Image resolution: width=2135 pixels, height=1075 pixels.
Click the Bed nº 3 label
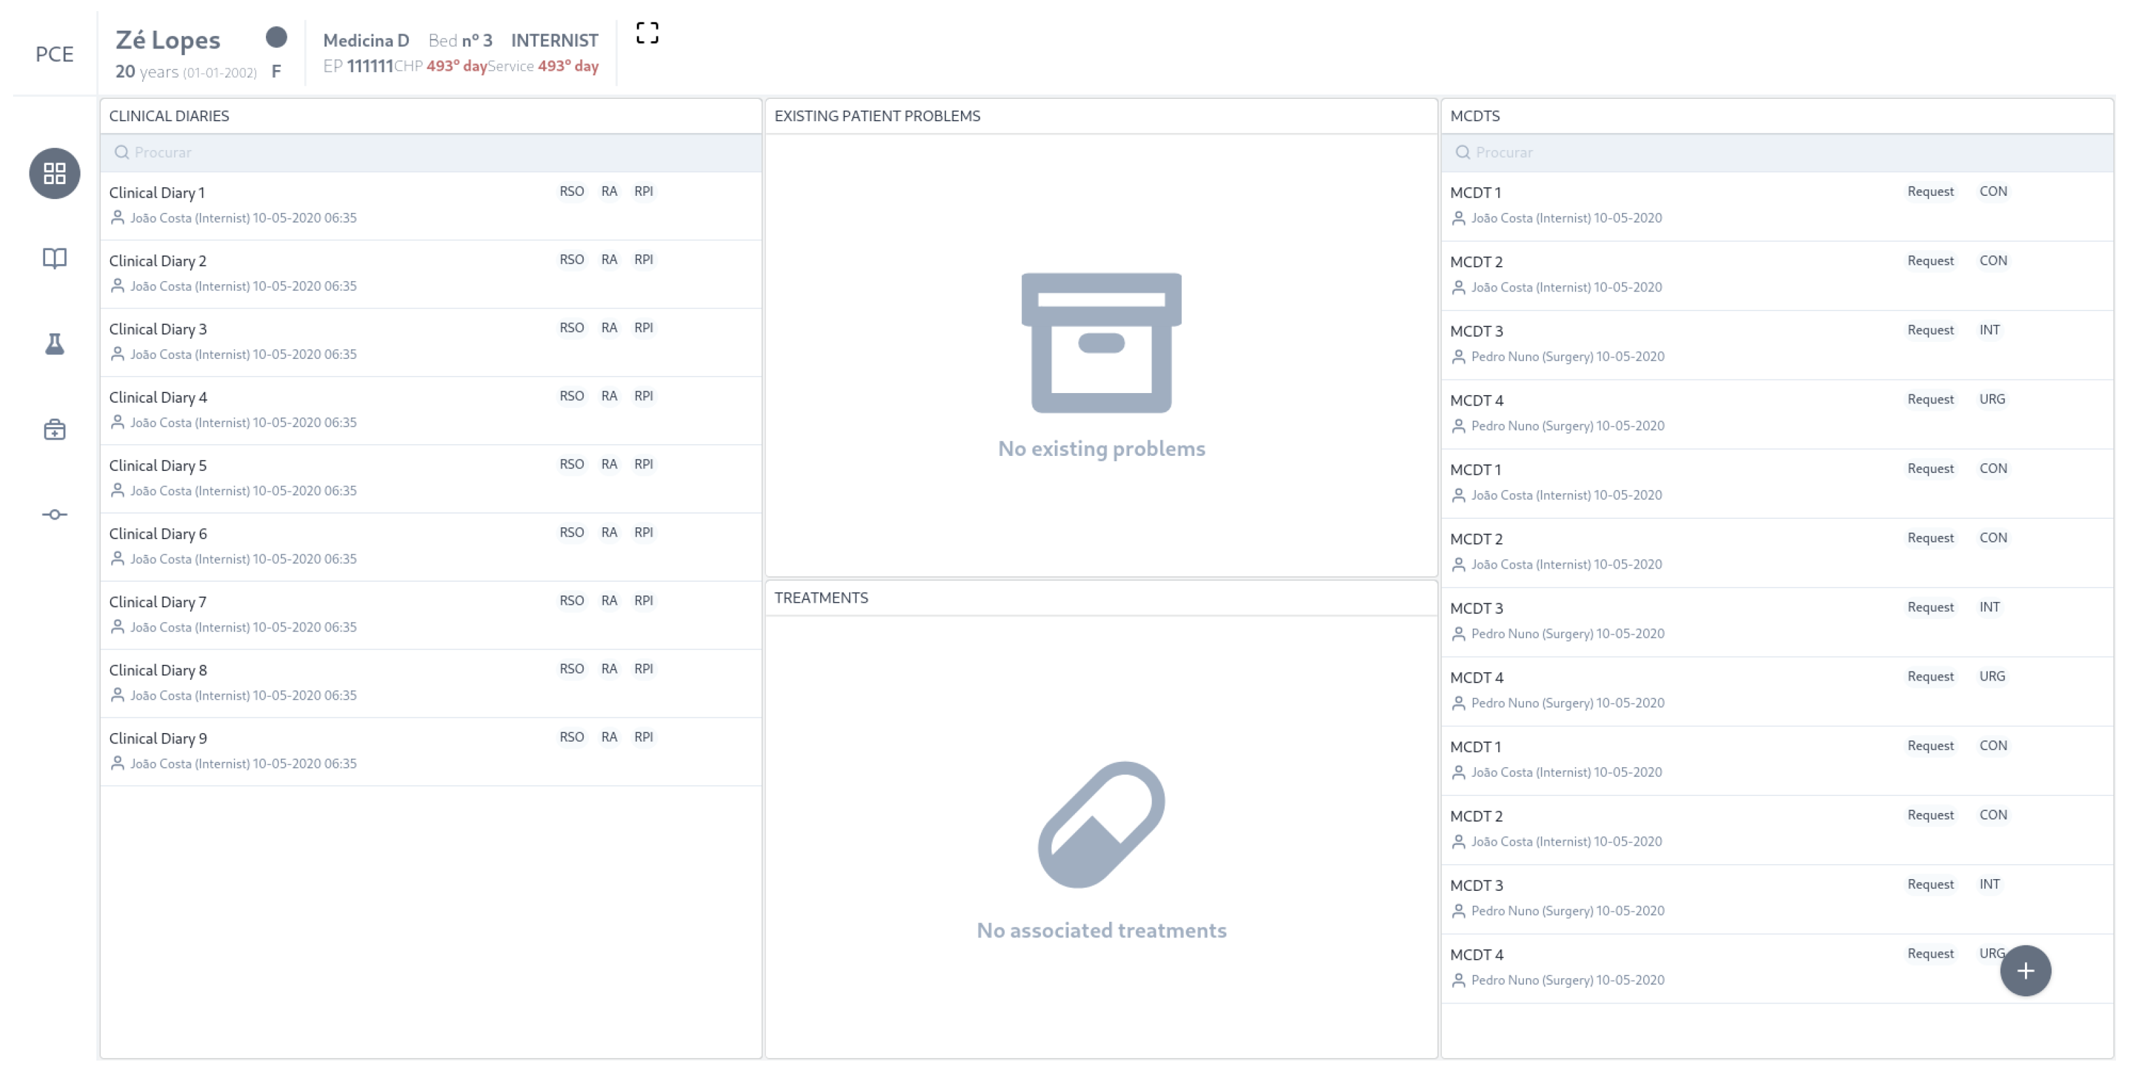coord(461,41)
